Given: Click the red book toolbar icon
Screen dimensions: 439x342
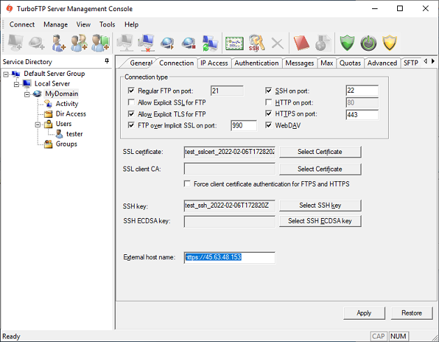Looking at the screenshot, I should (x=302, y=43).
